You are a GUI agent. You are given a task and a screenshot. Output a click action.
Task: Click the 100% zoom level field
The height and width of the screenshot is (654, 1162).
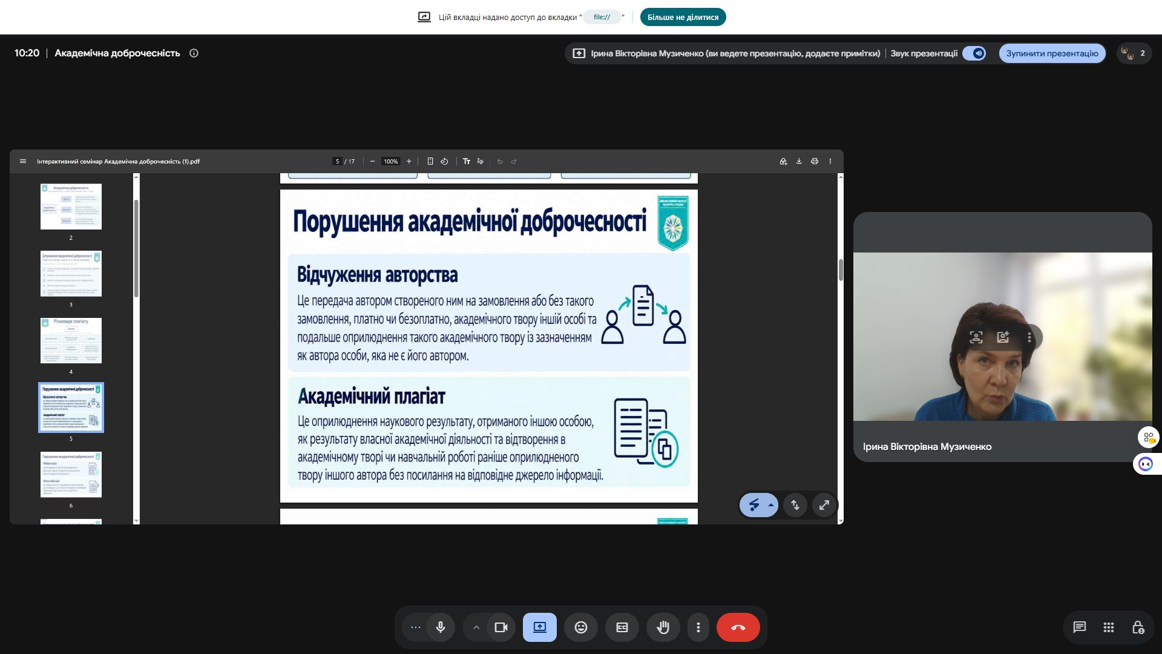point(391,162)
